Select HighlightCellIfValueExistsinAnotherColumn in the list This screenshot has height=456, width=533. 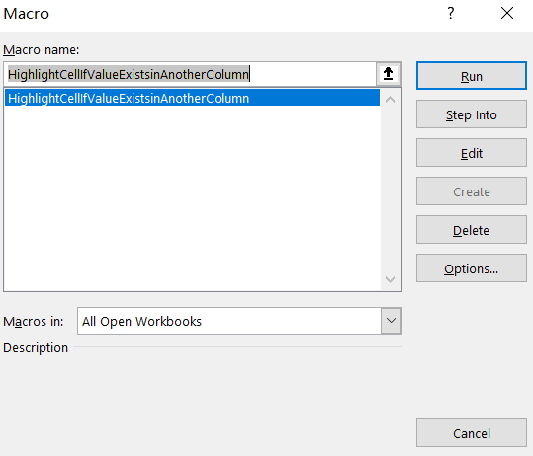[192, 98]
